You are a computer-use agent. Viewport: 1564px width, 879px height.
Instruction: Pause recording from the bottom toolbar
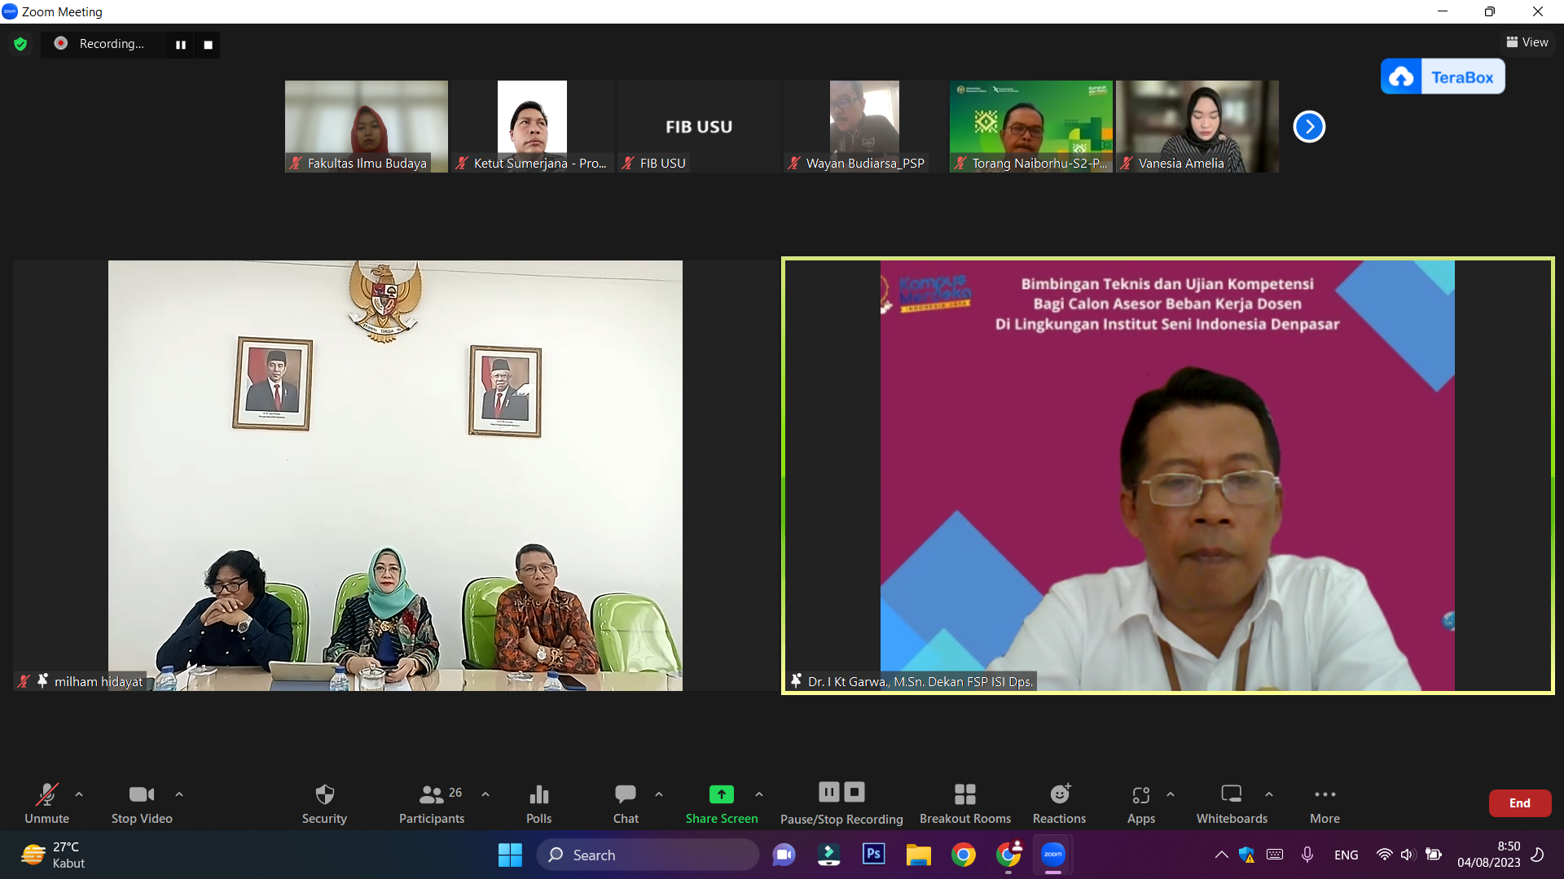[x=829, y=792]
